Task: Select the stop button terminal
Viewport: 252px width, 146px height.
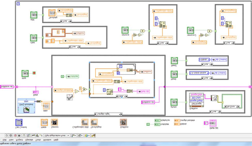Action: 25,73
